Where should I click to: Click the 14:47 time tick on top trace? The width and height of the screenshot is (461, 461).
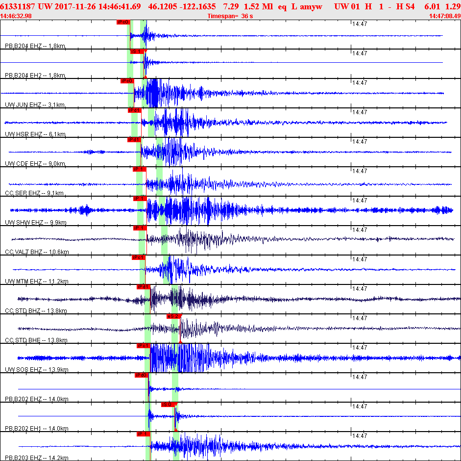pos(360,24)
